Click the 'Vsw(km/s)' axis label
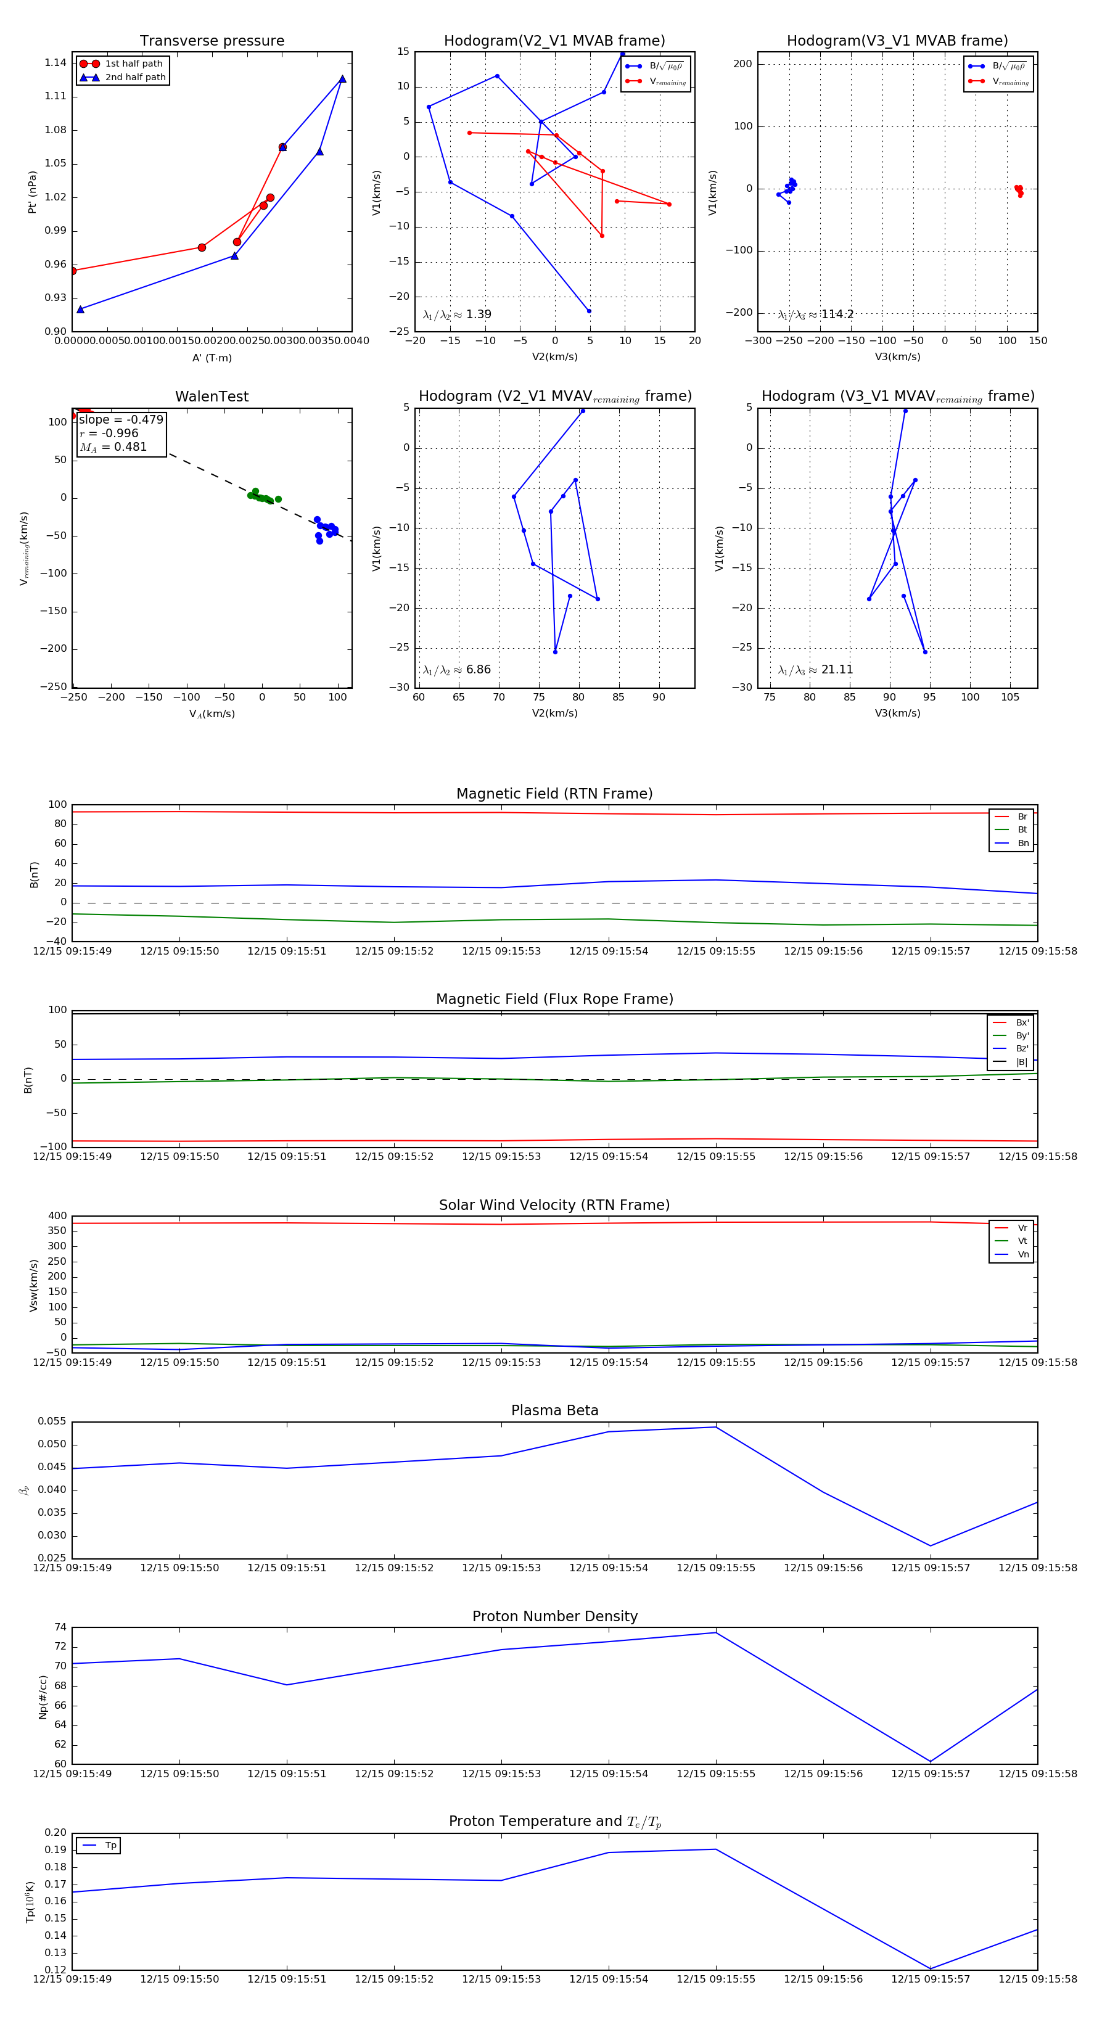 click(x=33, y=1285)
